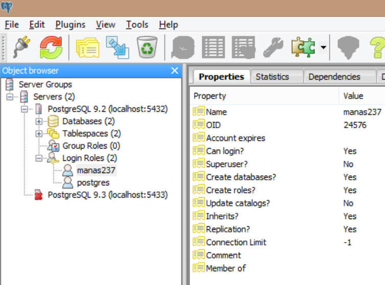The image size is (385, 285).
Task: Select the OID property row
Action: pyautogui.click(x=288, y=125)
